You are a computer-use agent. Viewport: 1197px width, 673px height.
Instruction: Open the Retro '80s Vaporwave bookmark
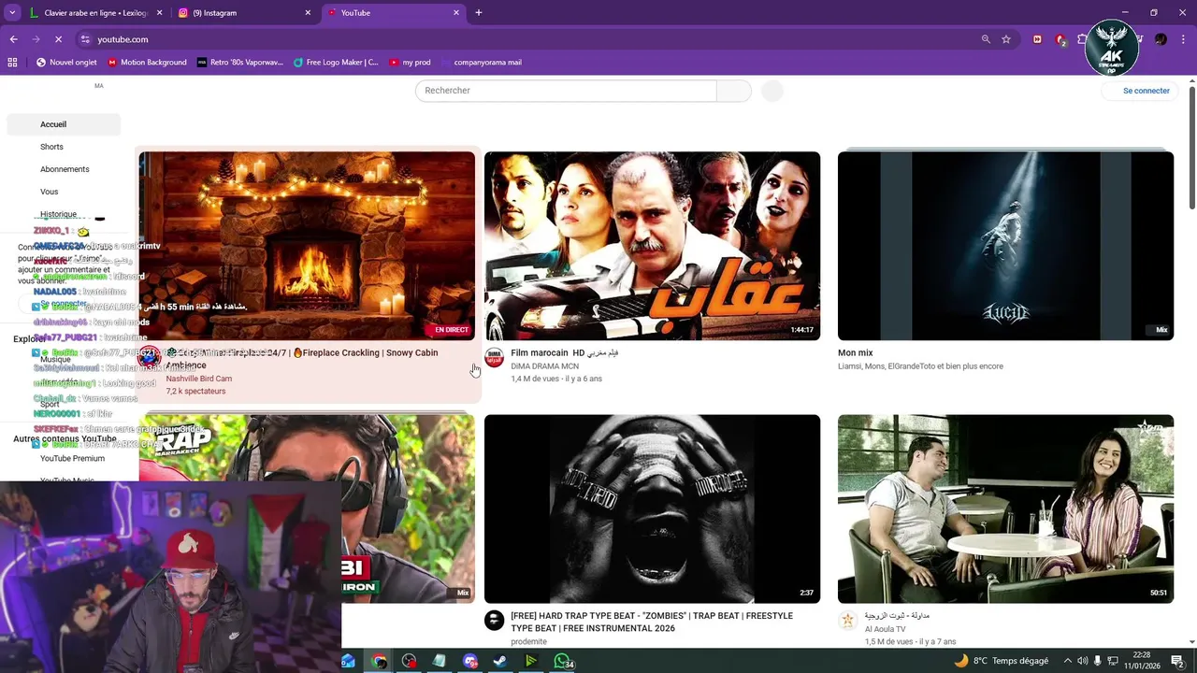click(x=240, y=63)
